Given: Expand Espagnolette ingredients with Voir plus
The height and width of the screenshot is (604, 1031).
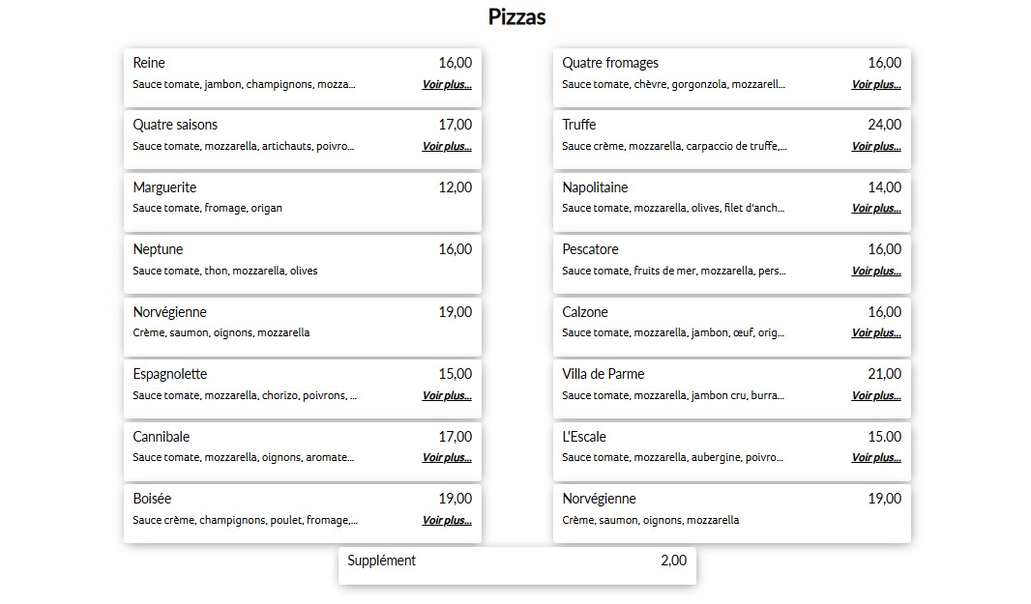Looking at the screenshot, I should click(x=447, y=395).
